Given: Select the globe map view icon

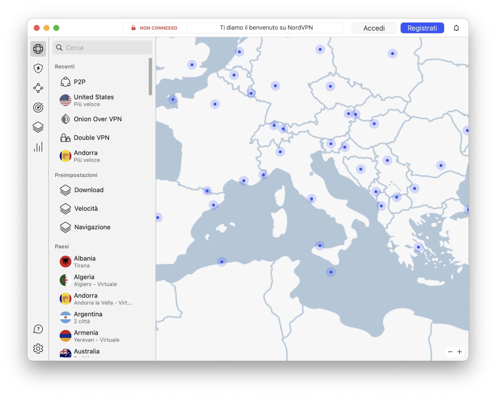Looking at the screenshot, I should tap(38, 49).
